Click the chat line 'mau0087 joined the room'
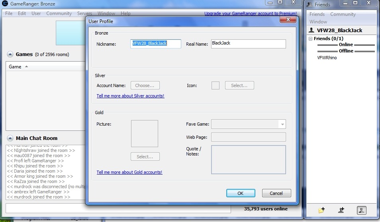Image resolution: width=380 pixels, height=222 pixels. (x=39, y=156)
